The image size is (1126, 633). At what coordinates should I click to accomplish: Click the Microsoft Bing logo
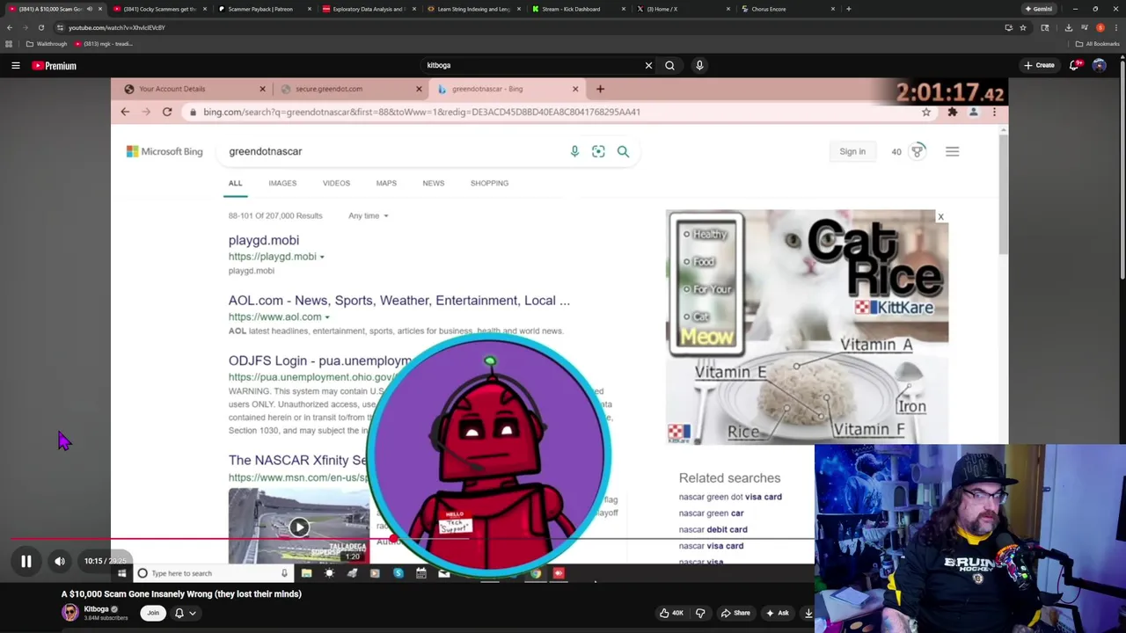point(165,151)
